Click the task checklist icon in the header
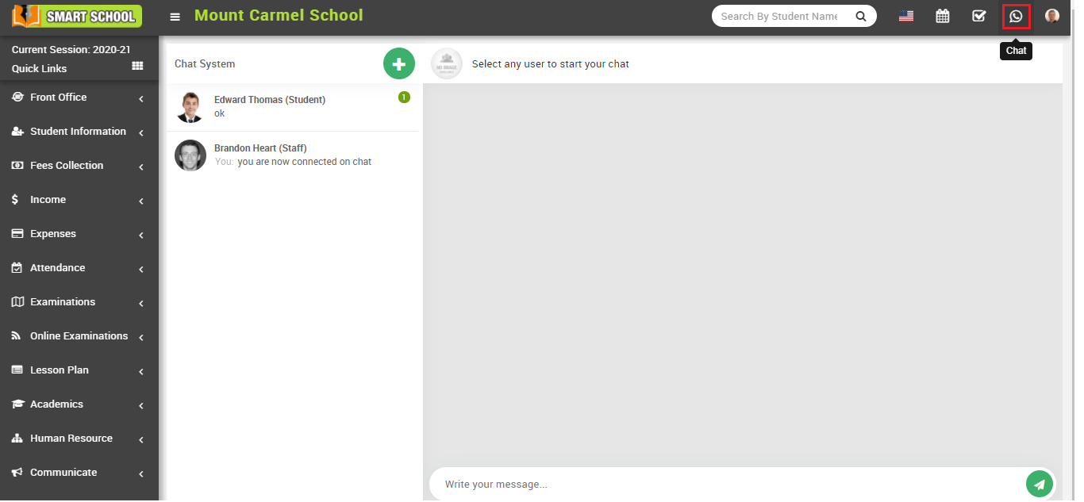The width and height of the screenshot is (1084, 502). coord(978,16)
